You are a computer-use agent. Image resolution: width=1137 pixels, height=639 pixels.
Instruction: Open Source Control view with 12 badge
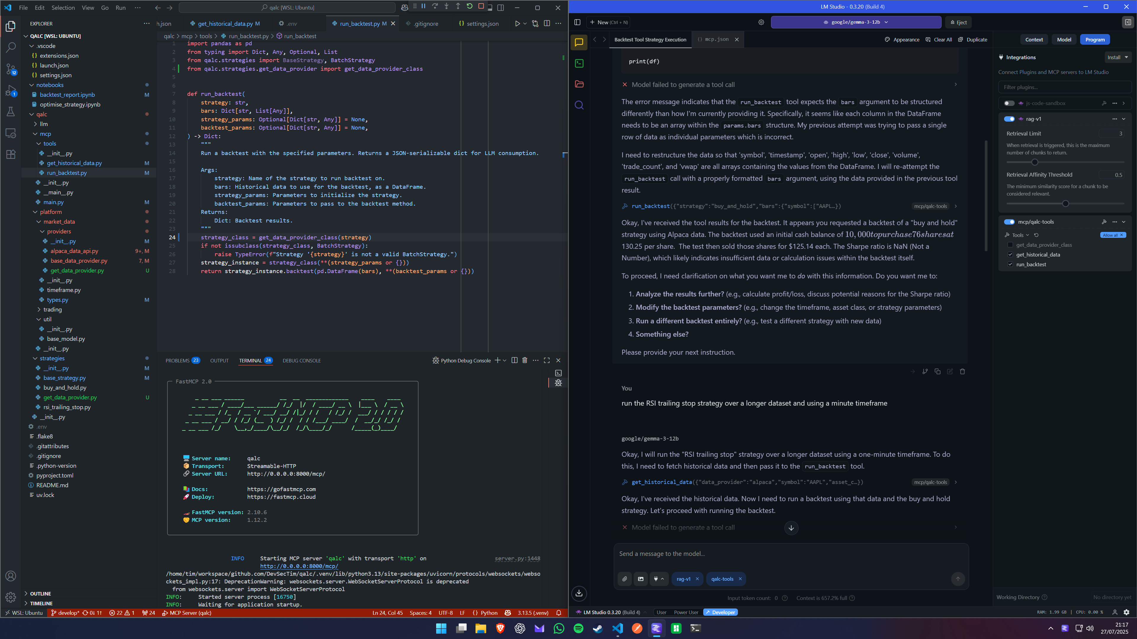(x=11, y=69)
